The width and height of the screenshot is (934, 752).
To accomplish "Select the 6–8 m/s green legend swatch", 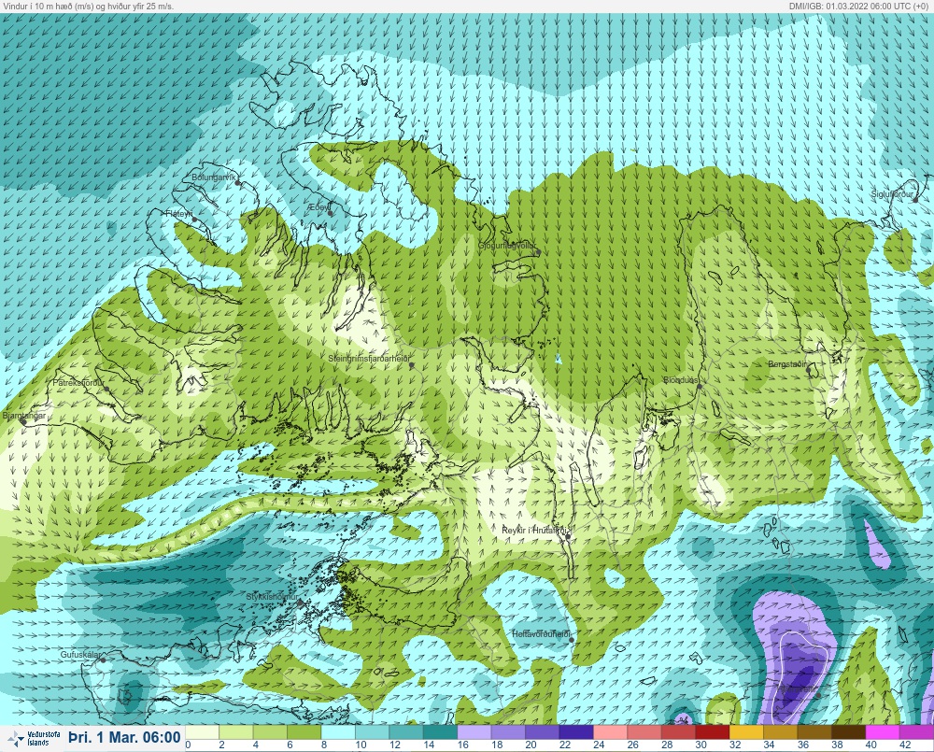I will (x=304, y=731).
